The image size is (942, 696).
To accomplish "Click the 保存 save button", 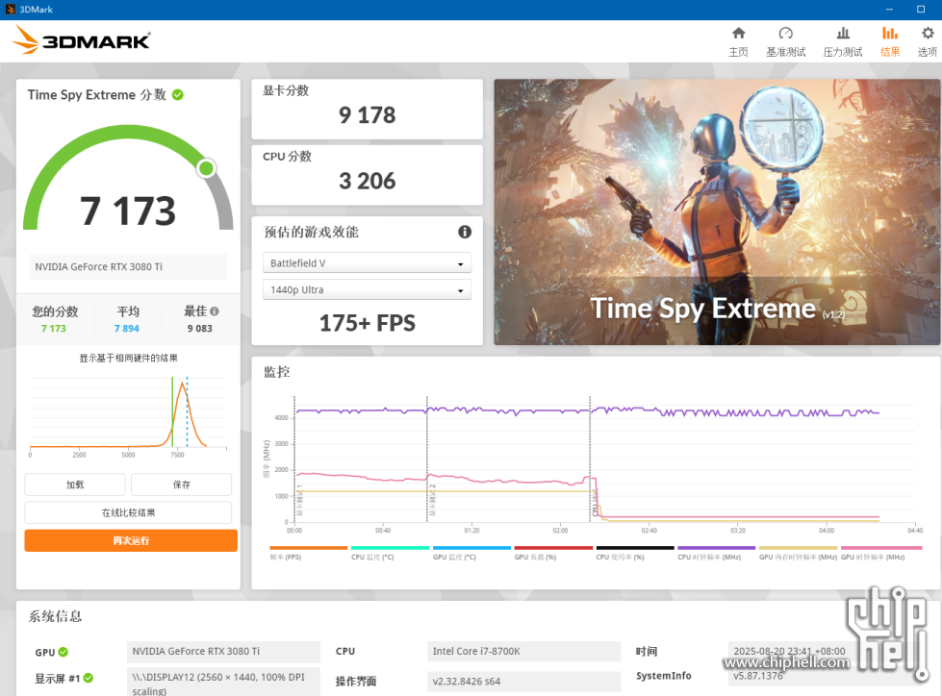I will [x=182, y=485].
